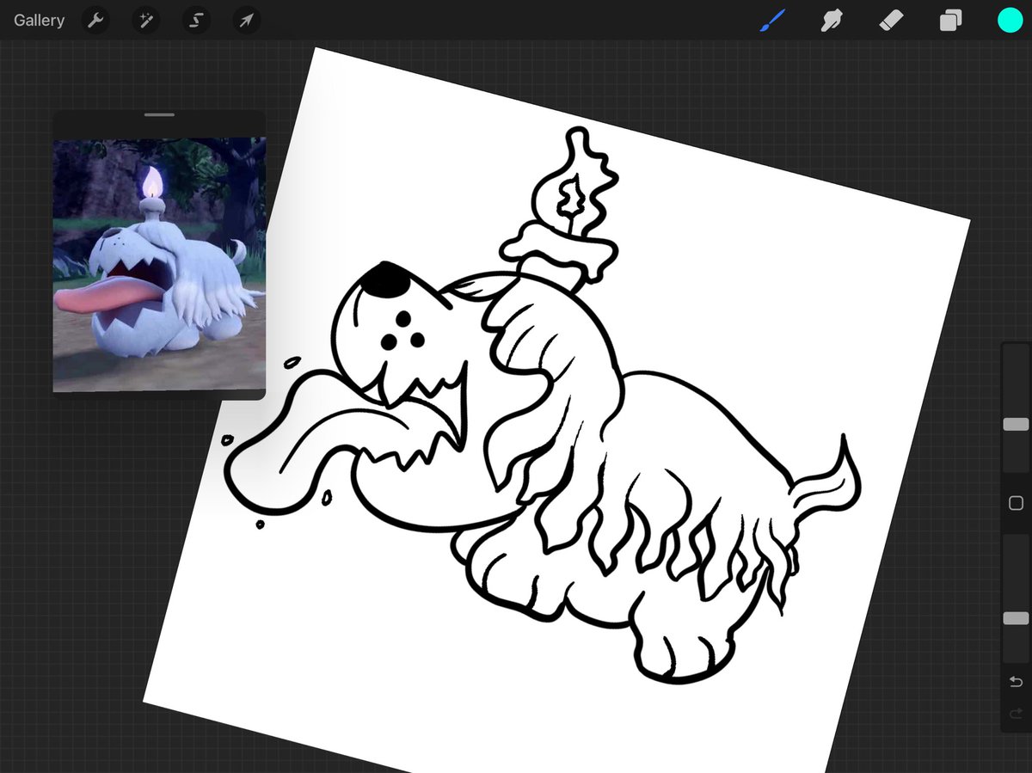Tap the square modify button in sidebar
The height and width of the screenshot is (773, 1032).
1016,503
